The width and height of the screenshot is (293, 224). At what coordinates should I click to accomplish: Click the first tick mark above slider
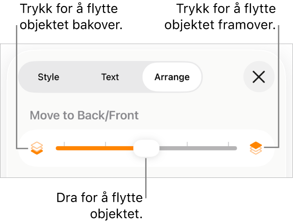coord(64,144)
